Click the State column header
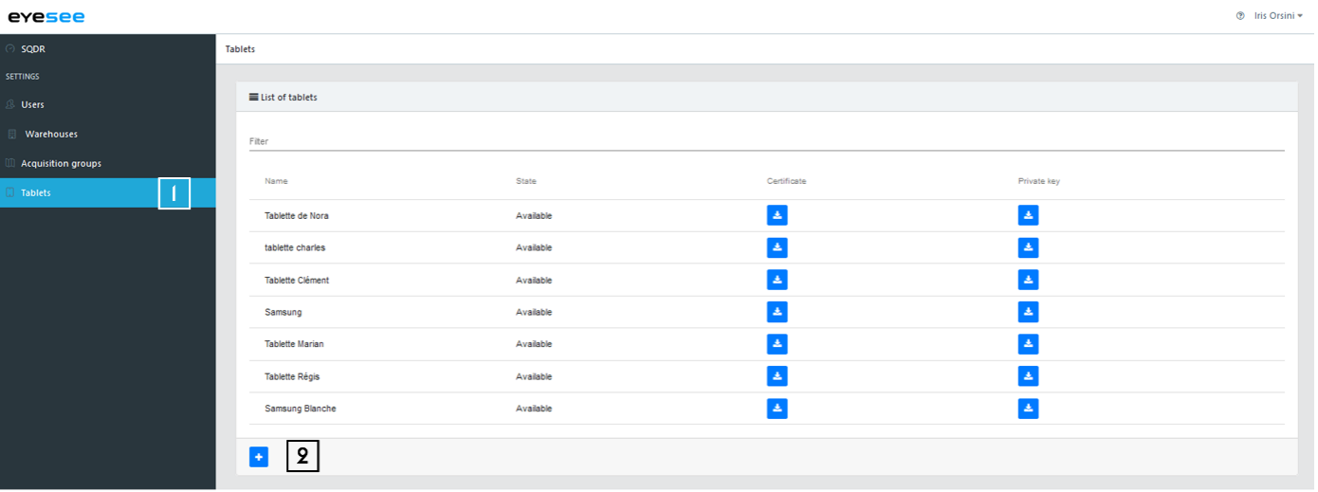This screenshot has height=492, width=1318. click(526, 181)
